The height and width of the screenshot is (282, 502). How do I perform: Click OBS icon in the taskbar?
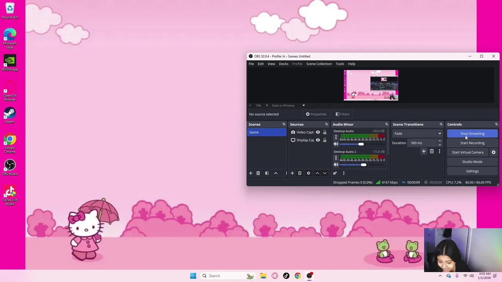pos(309,276)
